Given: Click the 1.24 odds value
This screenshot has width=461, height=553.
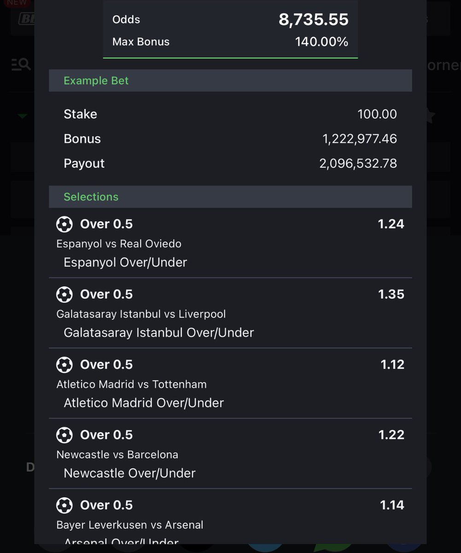Looking at the screenshot, I should pos(391,224).
